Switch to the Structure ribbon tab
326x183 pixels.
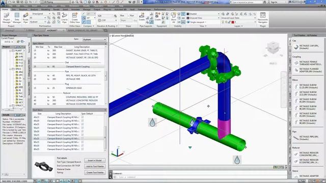(23, 9)
